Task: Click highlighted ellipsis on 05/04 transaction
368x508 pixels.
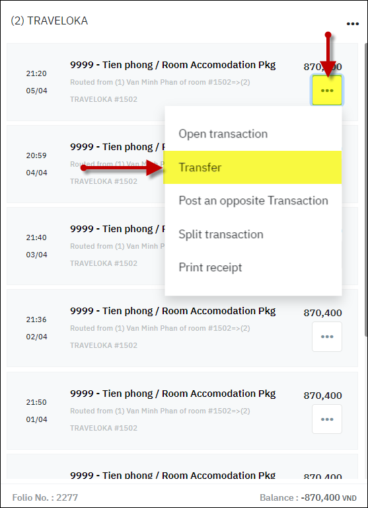Action: (327, 91)
